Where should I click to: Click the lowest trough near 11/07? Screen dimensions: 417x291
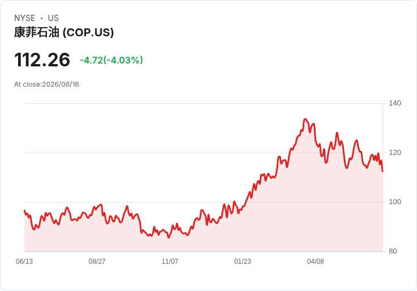pos(169,238)
